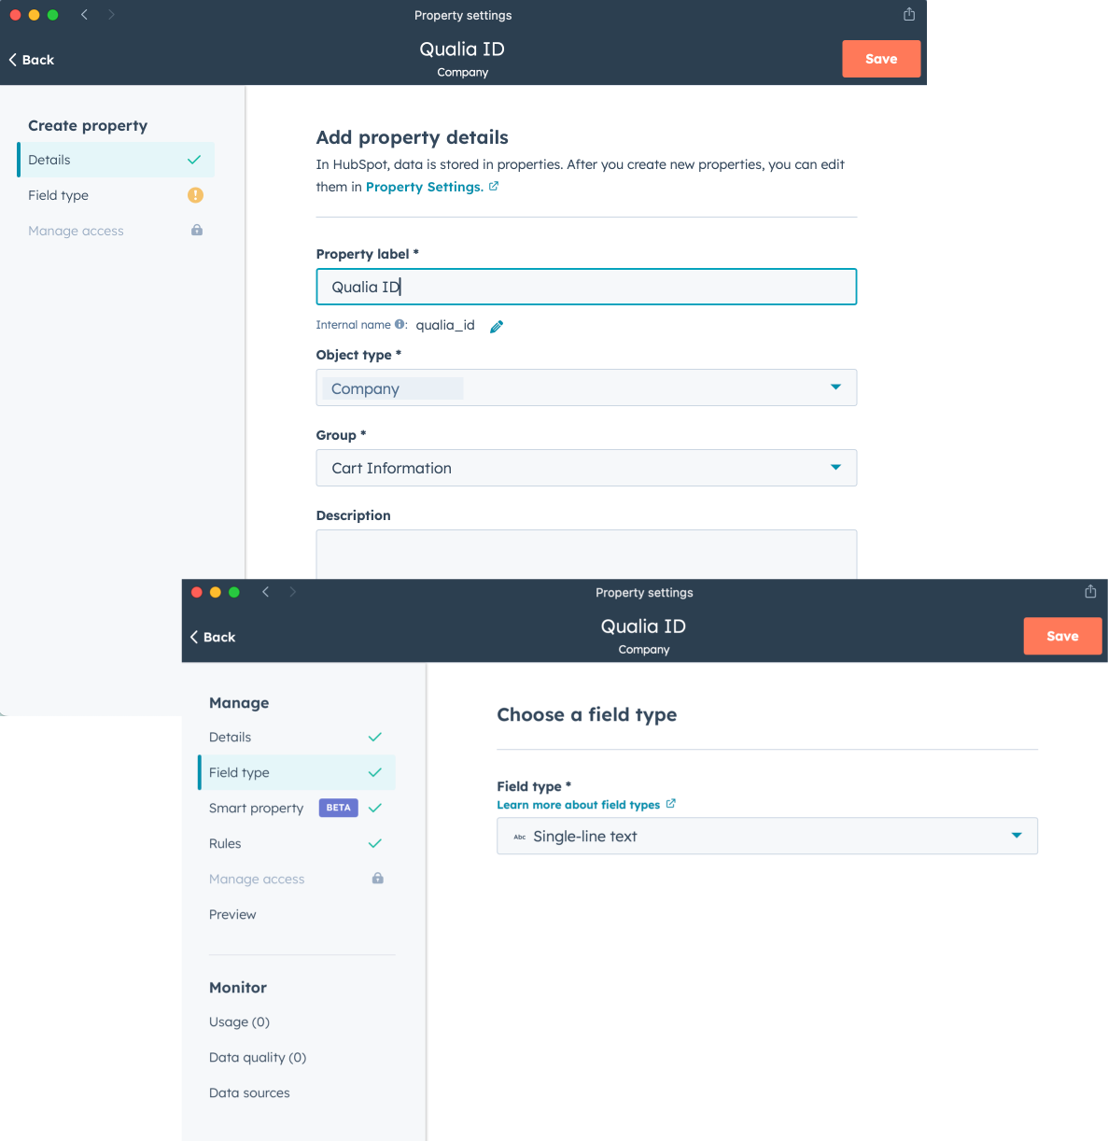1108x1141 pixels.
Task: Click Back in the top window
Action: click(x=31, y=60)
